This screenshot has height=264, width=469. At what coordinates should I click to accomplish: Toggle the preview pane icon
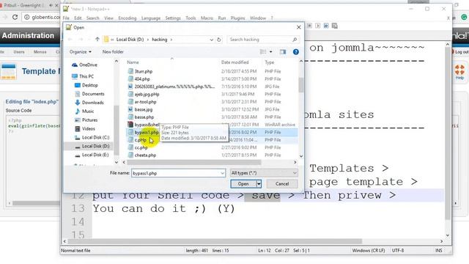[x=283, y=52]
